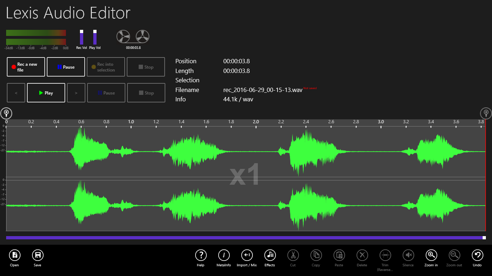Click Stop in the recording row
492x276 pixels.
tap(146, 67)
